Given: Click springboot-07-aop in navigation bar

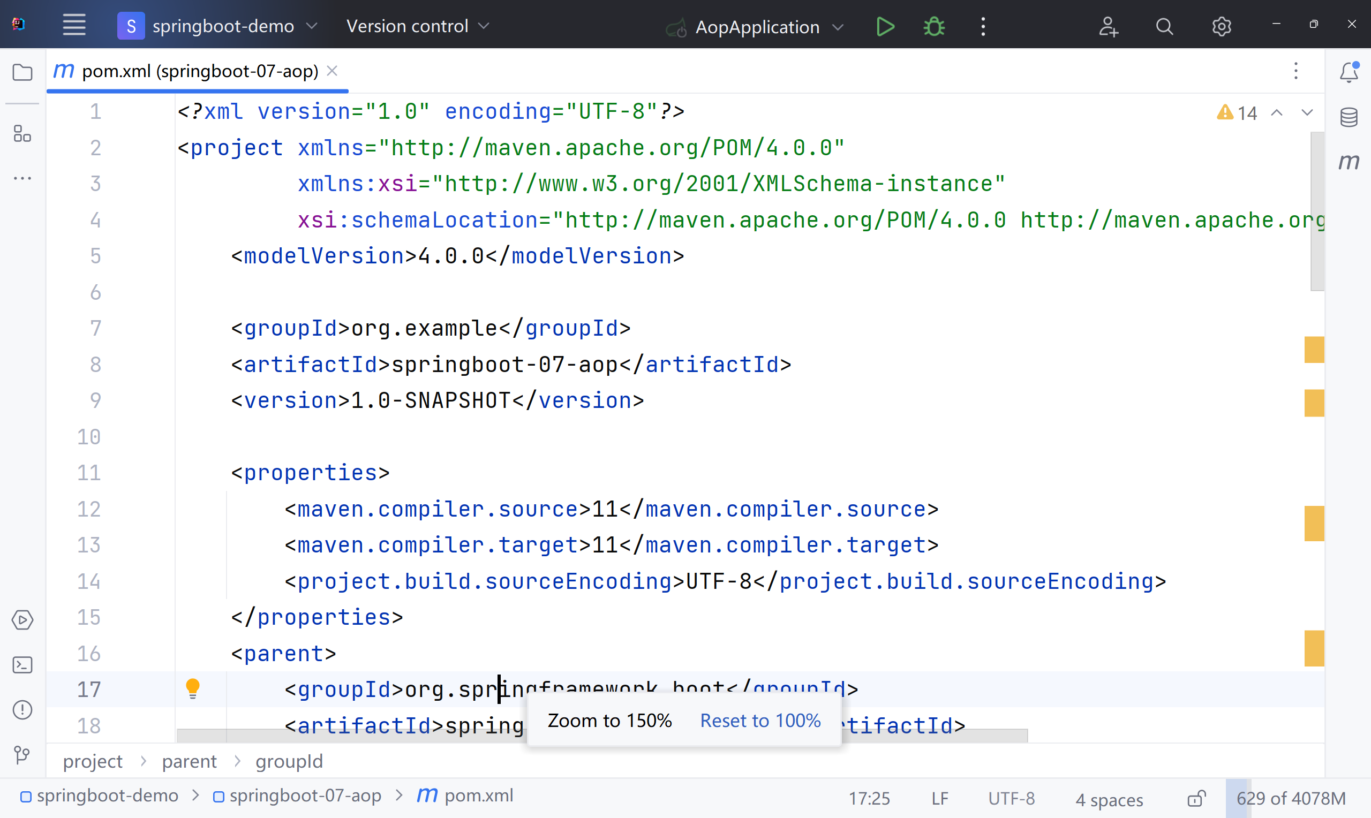Looking at the screenshot, I should pos(297,796).
